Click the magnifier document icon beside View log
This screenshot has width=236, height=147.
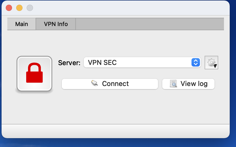[173, 84]
